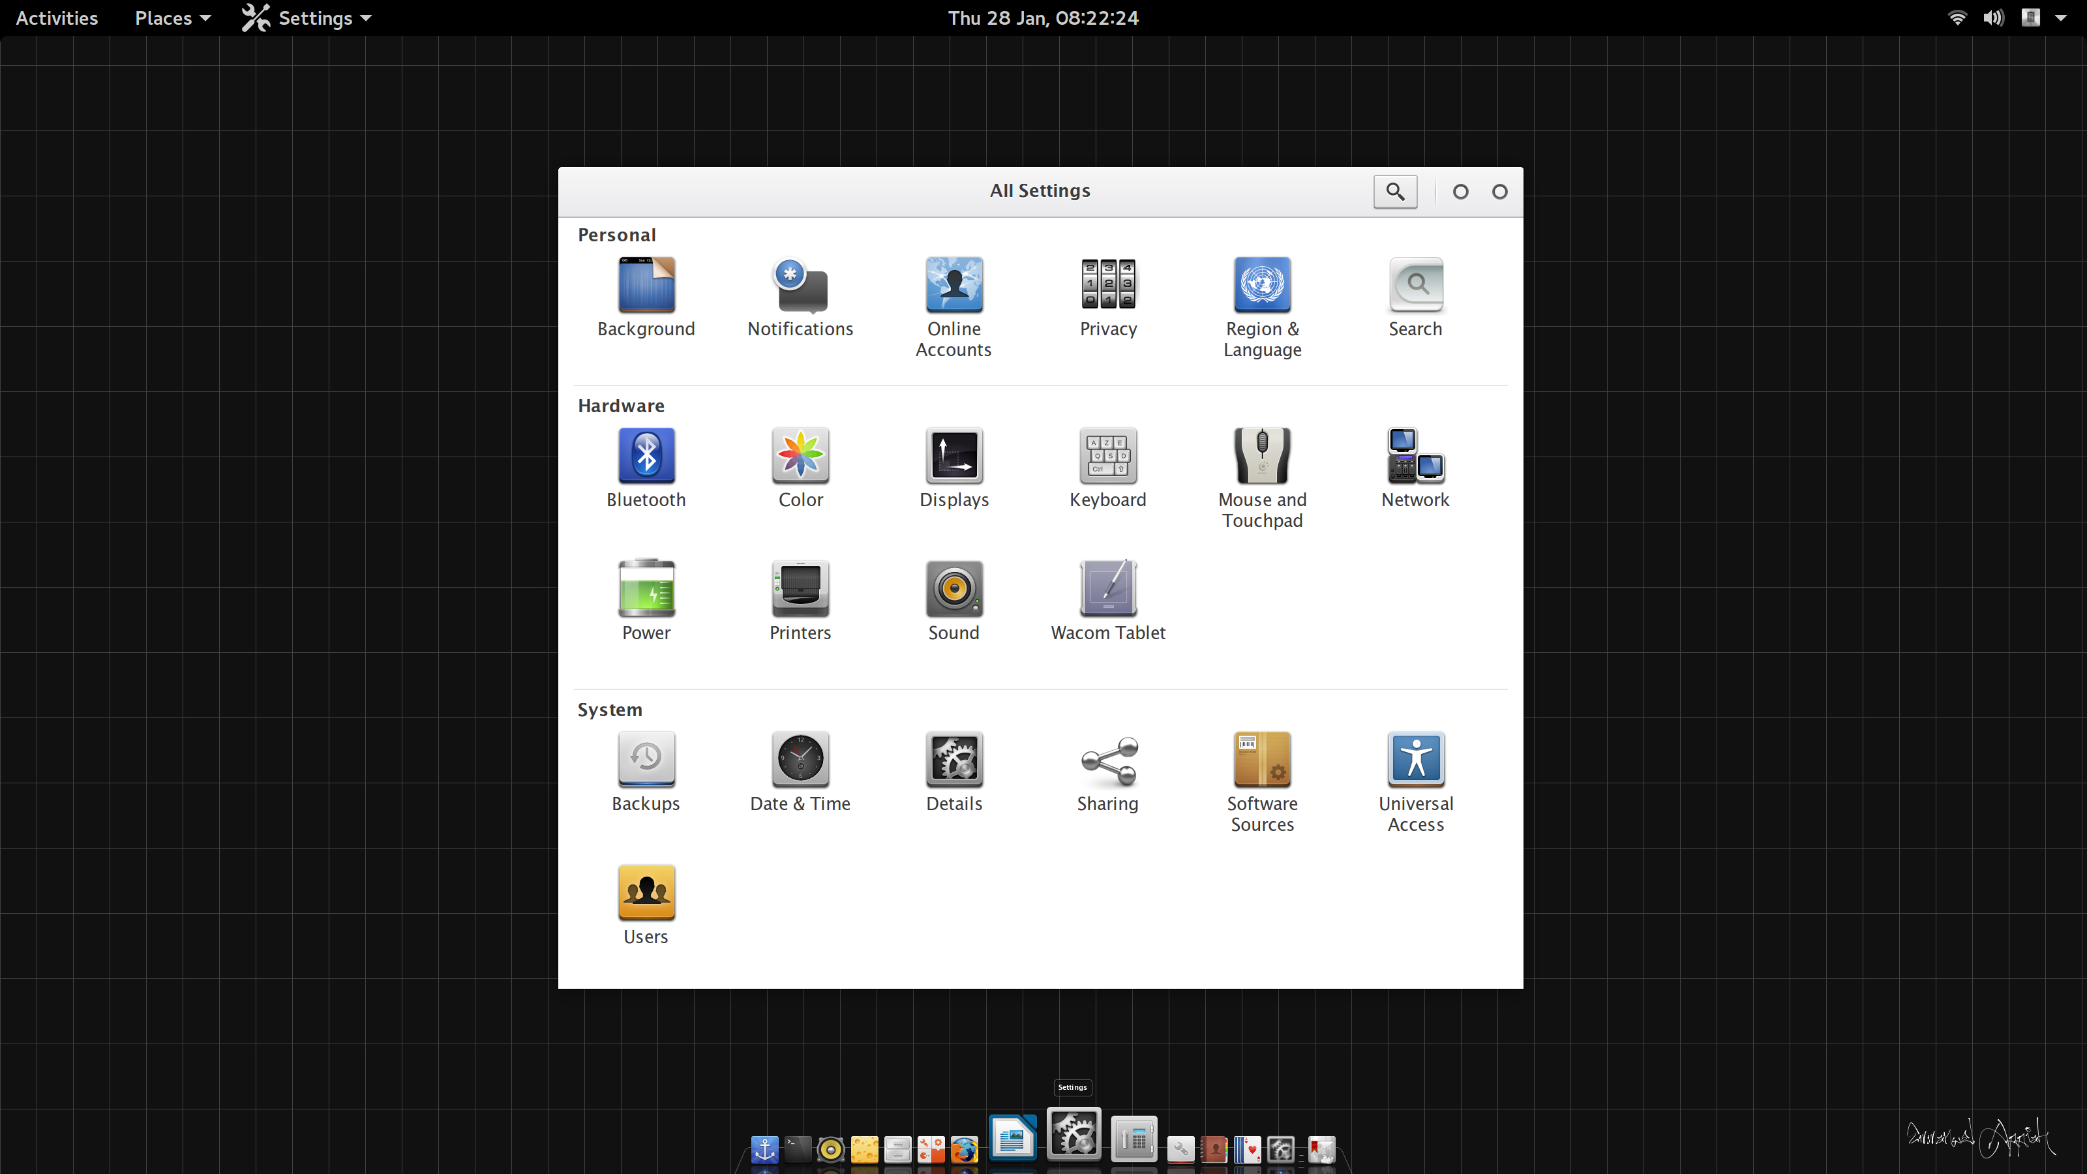This screenshot has height=1174, width=2087.
Task: Open the cheese icon app in dock
Action: click(863, 1149)
